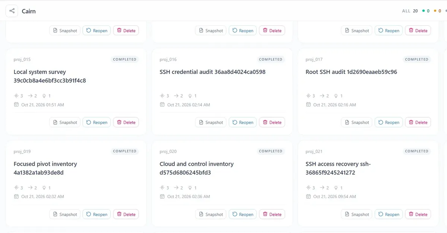Click the snapshot document icon on proj_021 card
Screen dimensions: 447x233
tap(347, 214)
